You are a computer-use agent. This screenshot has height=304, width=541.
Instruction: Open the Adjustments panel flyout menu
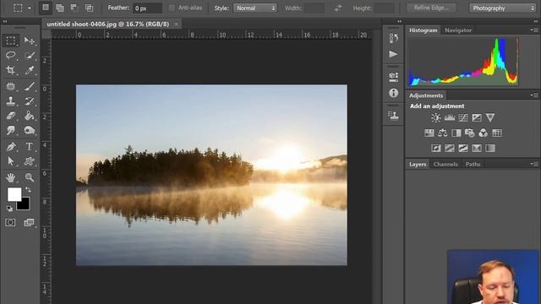(x=534, y=95)
